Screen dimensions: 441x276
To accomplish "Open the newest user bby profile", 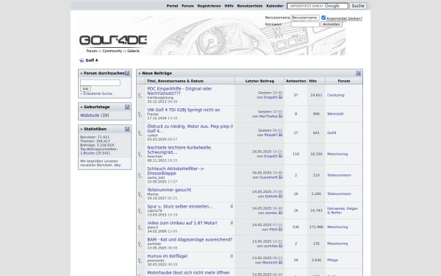I will tap(118, 165).
